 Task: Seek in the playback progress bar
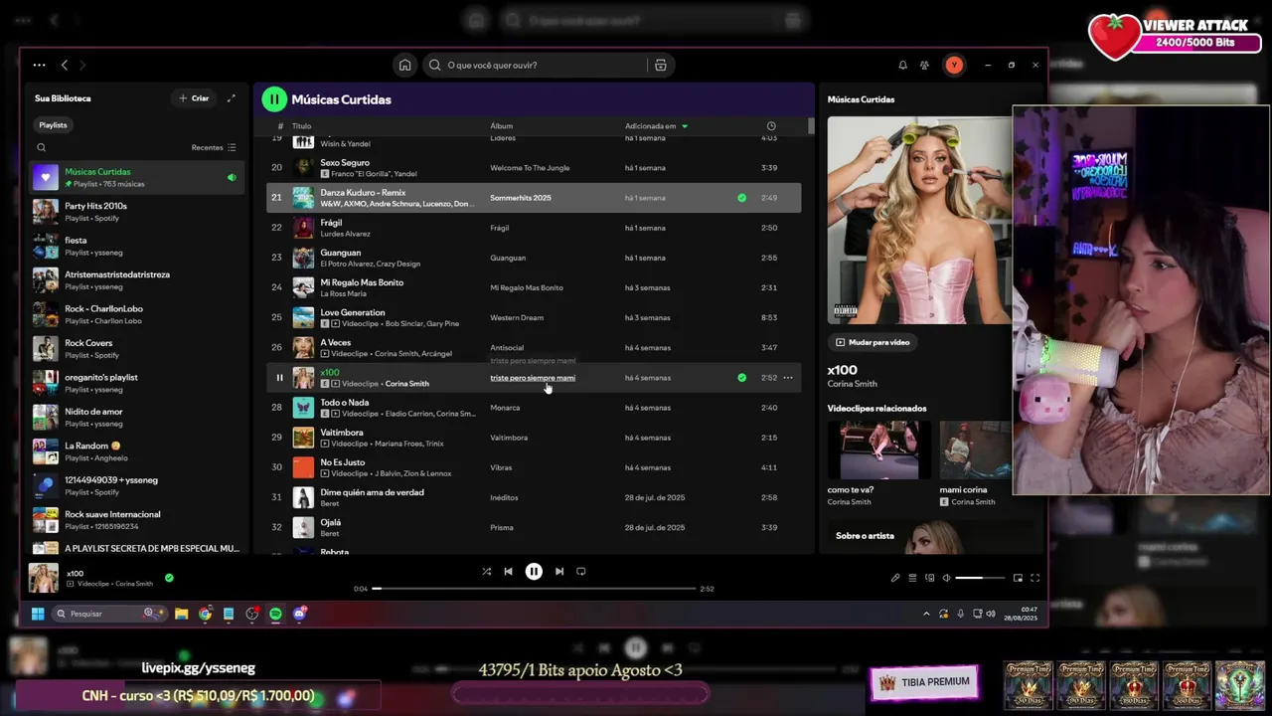point(534,589)
